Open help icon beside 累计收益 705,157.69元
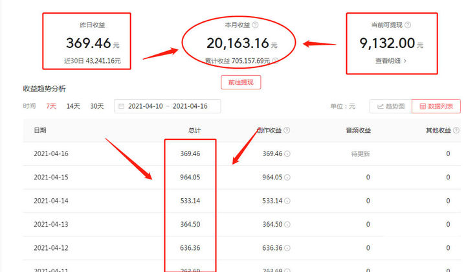This screenshot has width=466, height=272. [275, 61]
